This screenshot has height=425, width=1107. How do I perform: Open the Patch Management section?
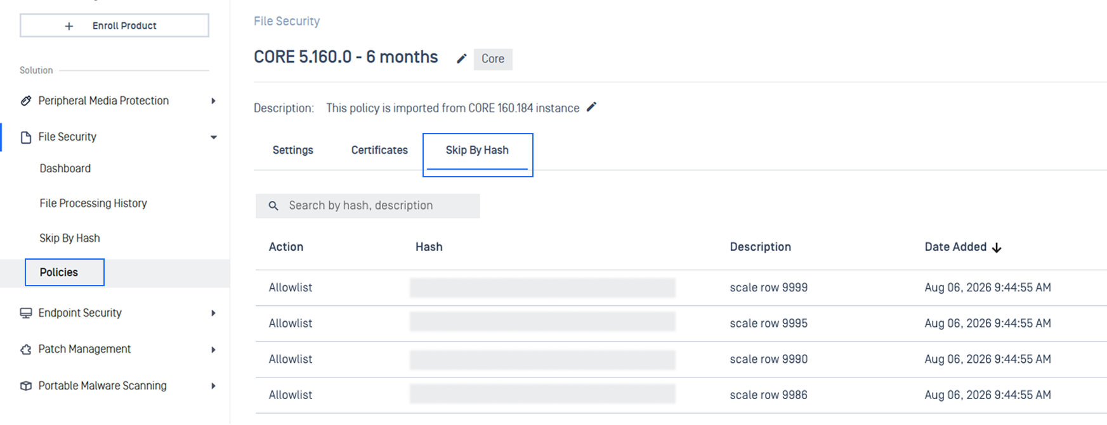[x=84, y=349]
